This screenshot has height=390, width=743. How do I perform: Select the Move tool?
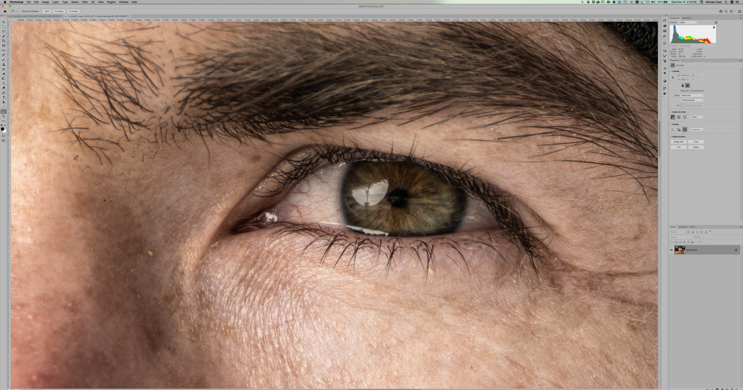(x=3, y=22)
